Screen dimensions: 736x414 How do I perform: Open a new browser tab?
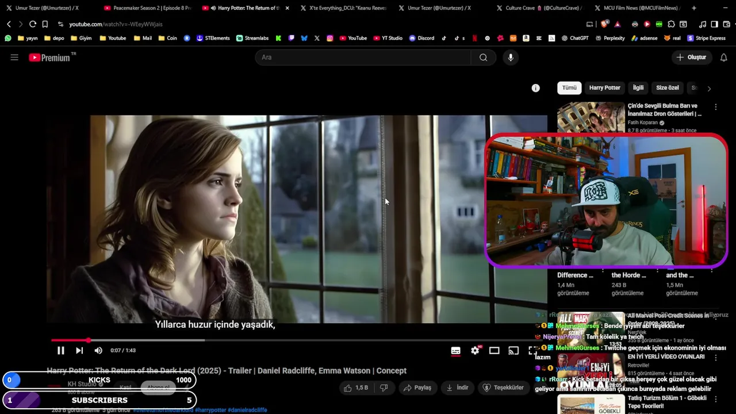click(x=694, y=8)
